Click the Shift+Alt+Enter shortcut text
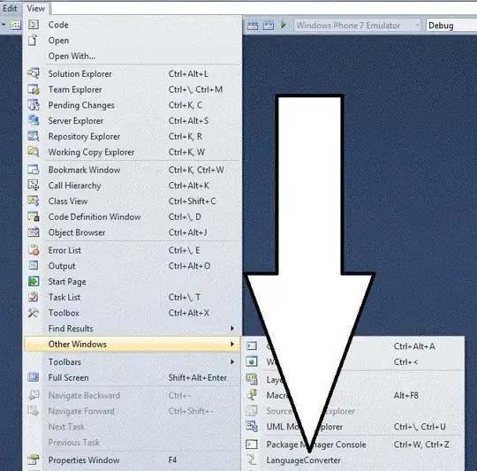Viewport: 477px width, 471px height. (198, 377)
